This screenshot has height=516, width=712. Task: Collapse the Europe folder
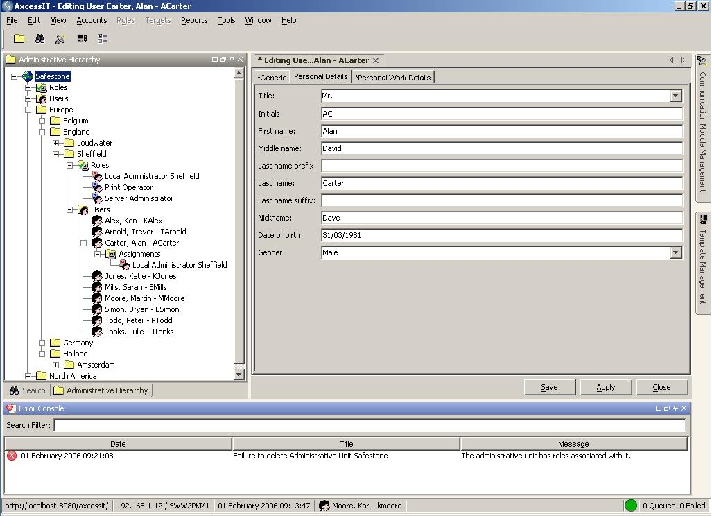pyautogui.click(x=28, y=110)
